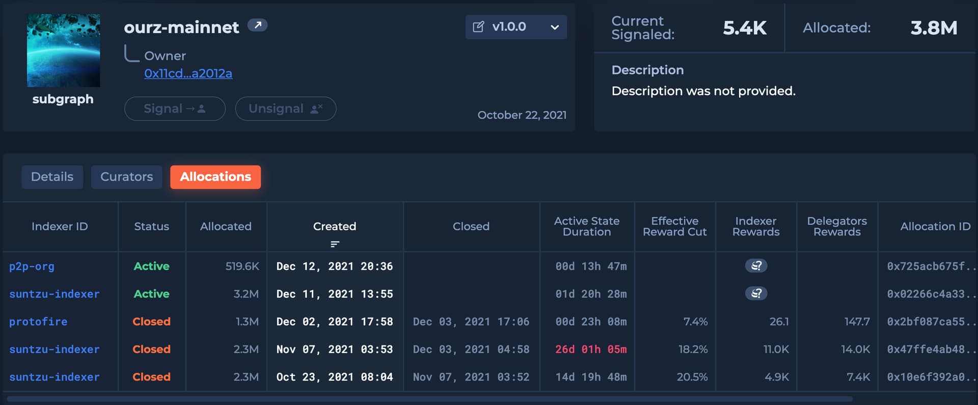978x405 pixels.
Task: Sort table by the Status column
Action: point(151,226)
